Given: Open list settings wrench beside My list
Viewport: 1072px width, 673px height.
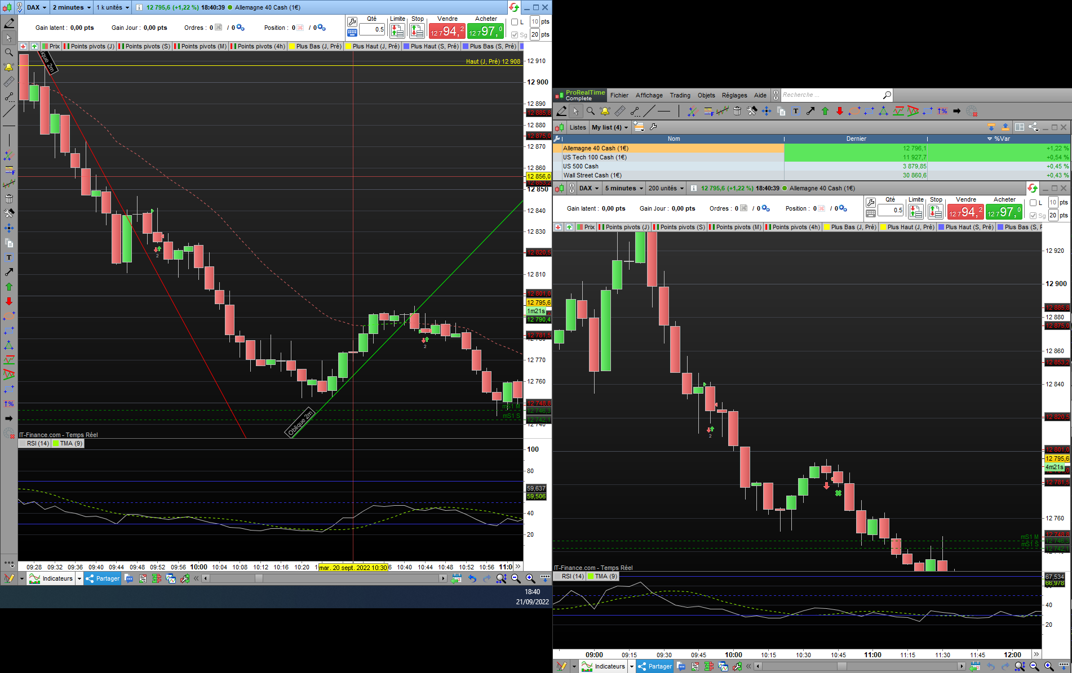Looking at the screenshot, I should click(653, 127).
